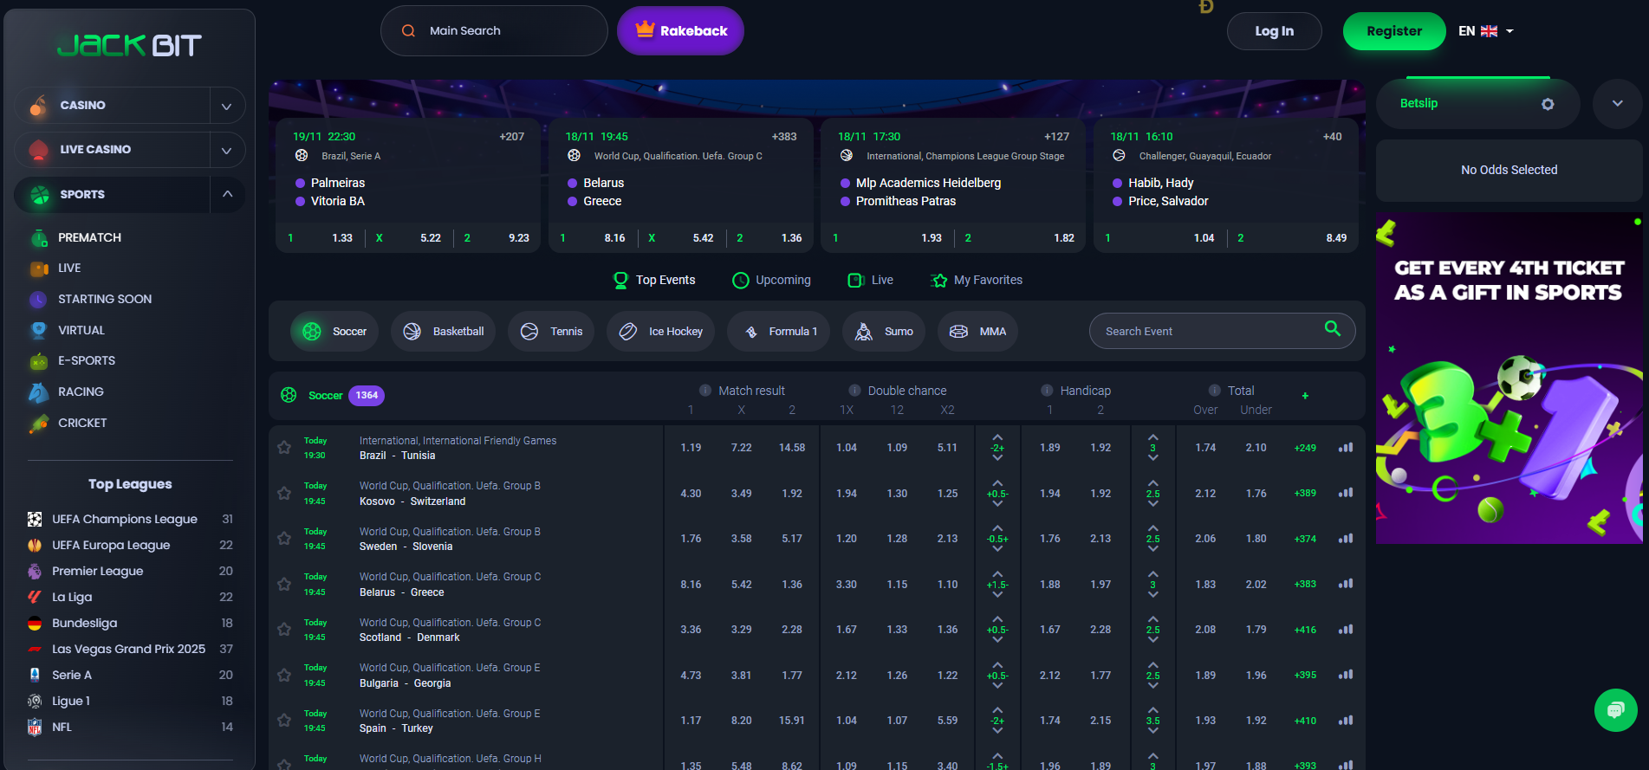Viewport: 1649px width, 770px height.
Task: Expand the Casino menu chevron
Action: pyautogui.click(x=226, y=106)
